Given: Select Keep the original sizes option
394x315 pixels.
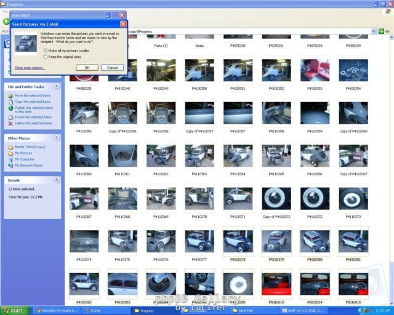Looking at the screenshot, I should point(46,57).
